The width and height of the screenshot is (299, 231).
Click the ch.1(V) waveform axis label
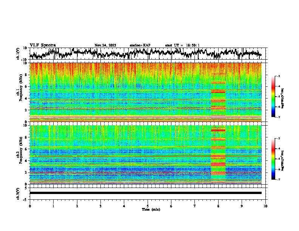18,54
